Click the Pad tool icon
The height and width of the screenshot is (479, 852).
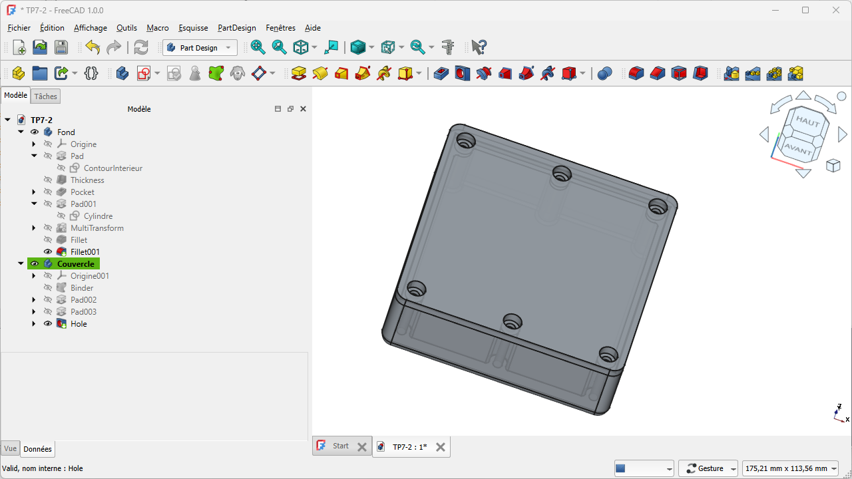(x=299, y=73)
